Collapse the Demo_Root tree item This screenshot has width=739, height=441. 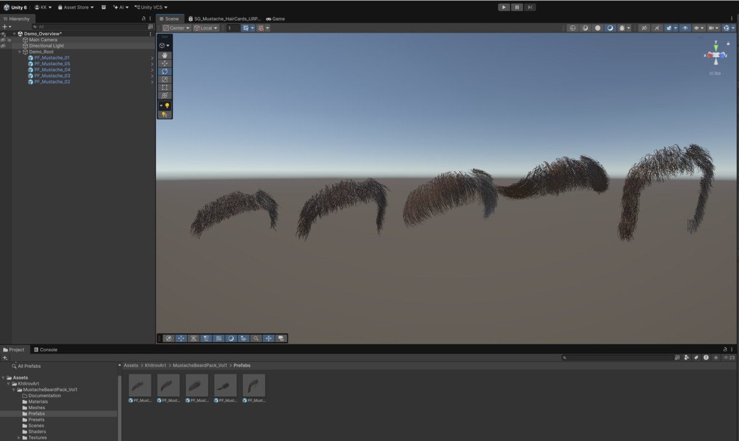19,52
